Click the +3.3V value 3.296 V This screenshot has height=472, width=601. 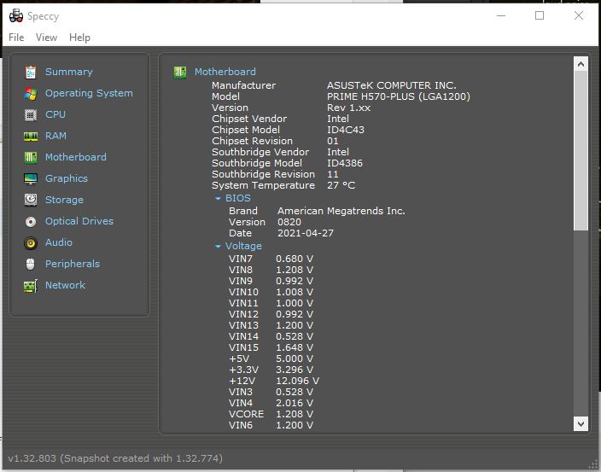pyautogui.click(x=295, y=370)
